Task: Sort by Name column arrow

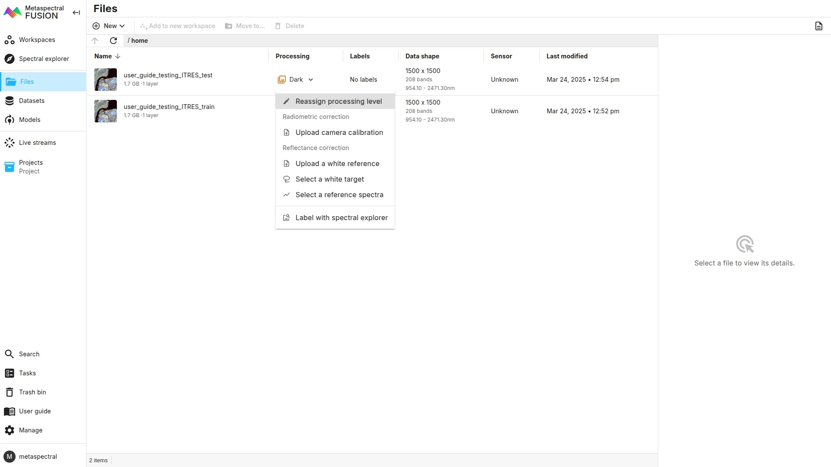Action: tap(118, 56)
